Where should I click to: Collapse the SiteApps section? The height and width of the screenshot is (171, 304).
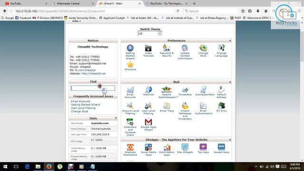(x=230, y=140)
